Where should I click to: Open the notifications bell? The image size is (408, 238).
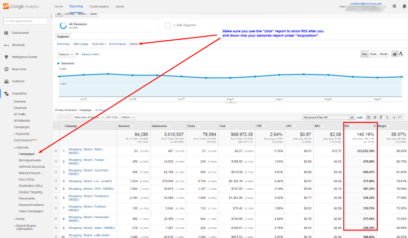click(x=404, y=6)
